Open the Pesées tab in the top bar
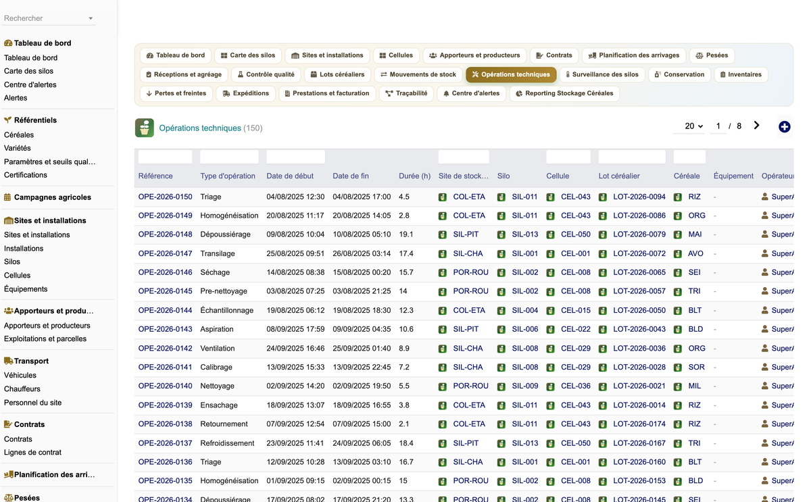 712,55
